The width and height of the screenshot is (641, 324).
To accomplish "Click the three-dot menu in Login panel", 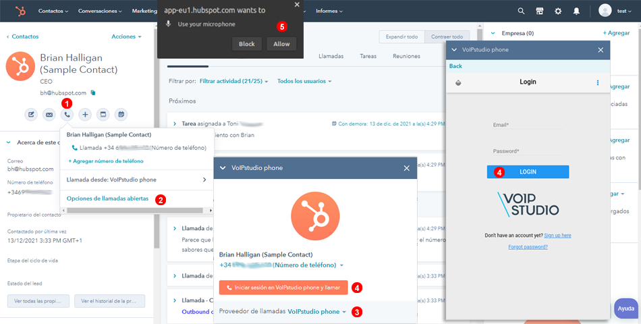I will [598, 82].
